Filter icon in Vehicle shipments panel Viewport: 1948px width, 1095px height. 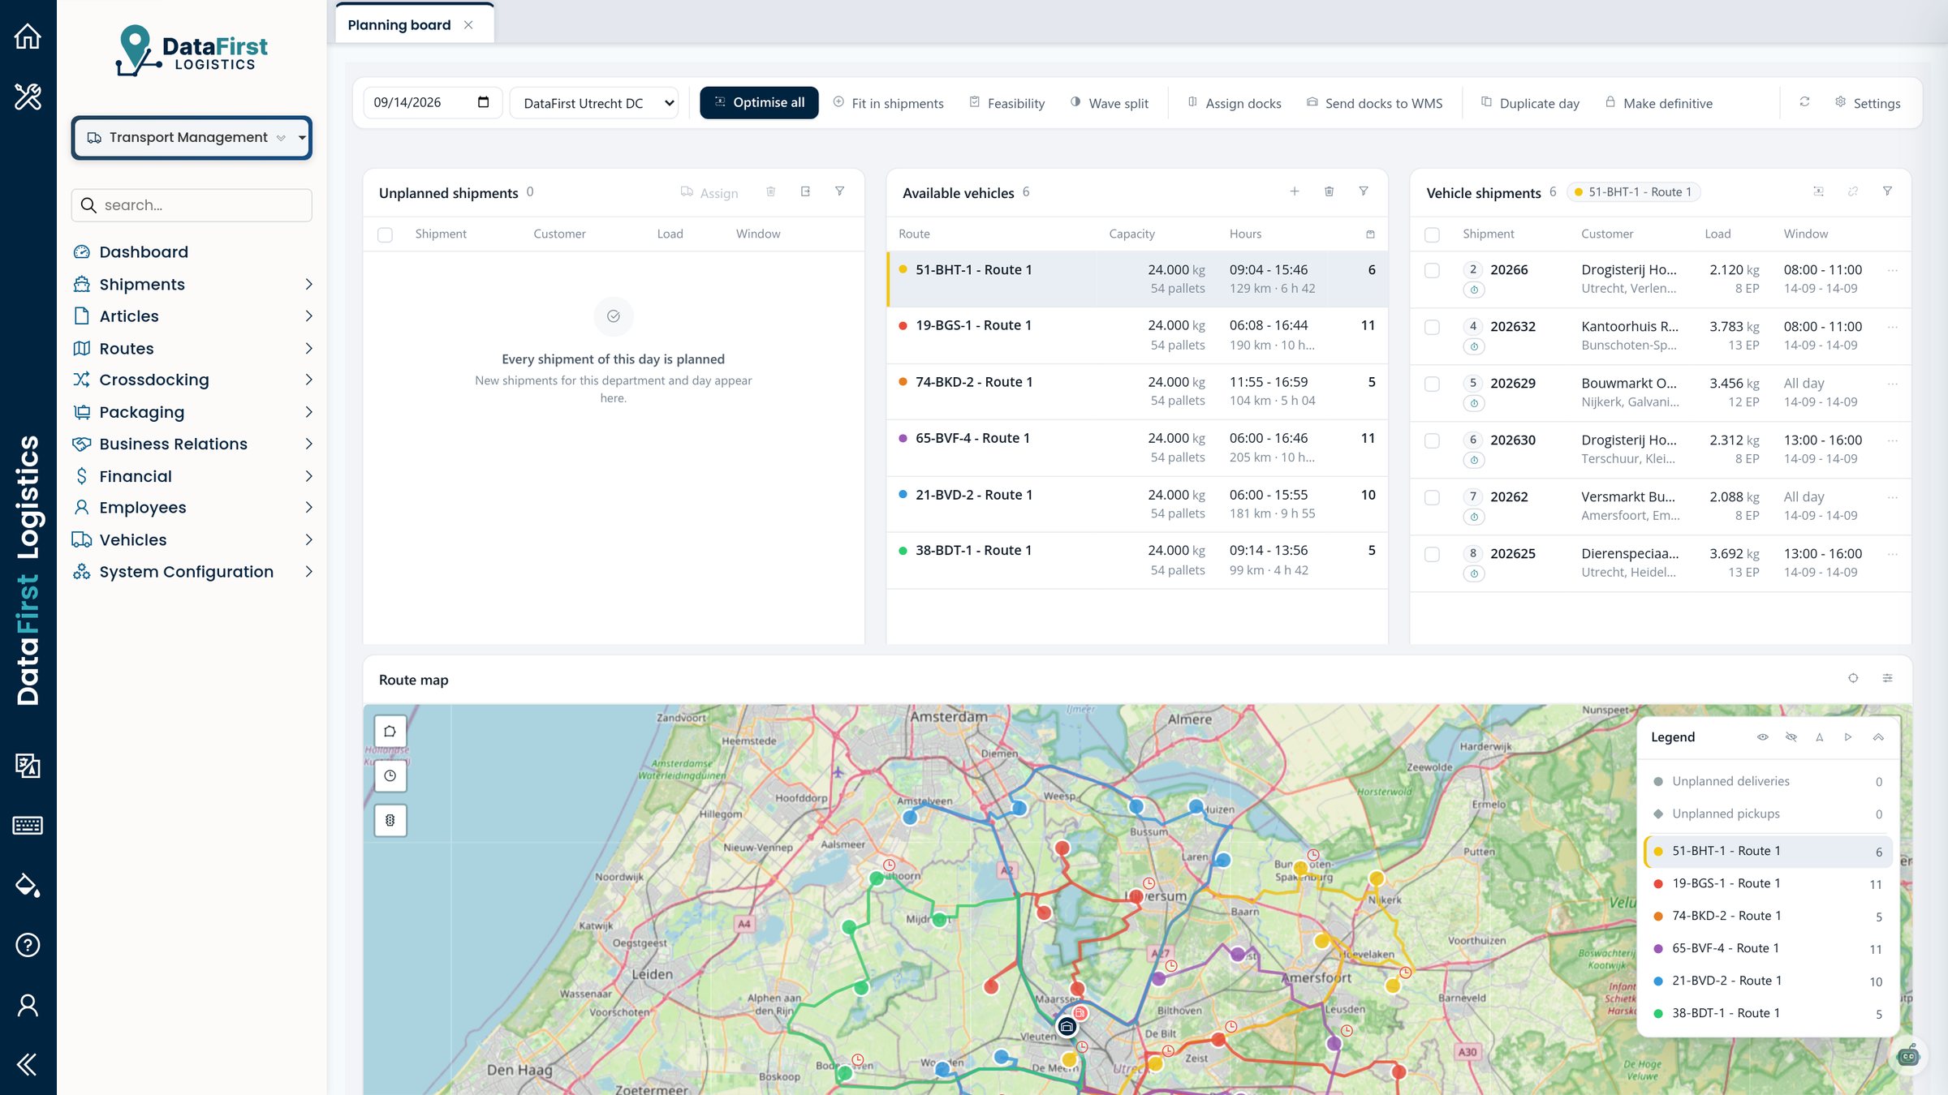tap(1887, 191)
